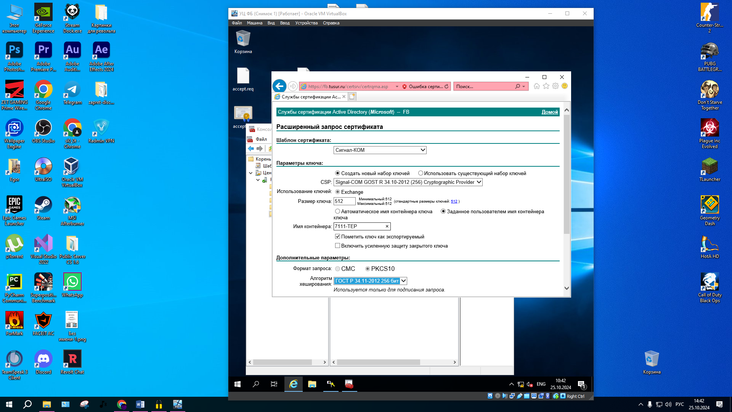This screenshot has width=732, height=412.
Task: Open Adobe After Effects 2024 shortcut
Action: [101, 57]
